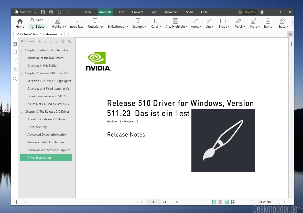
Task: Open Driver Security bookmark
Action: click(37, 127)
